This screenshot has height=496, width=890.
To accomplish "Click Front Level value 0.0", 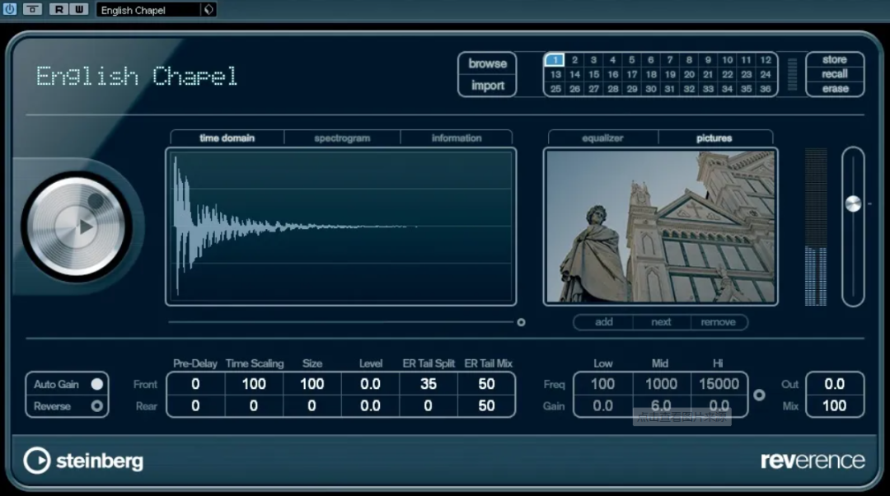I will 370,384.
